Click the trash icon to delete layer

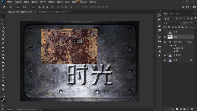(x=192, y=109)
